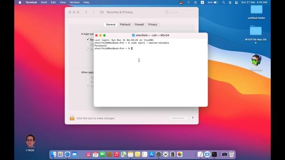Click the Terminal title 'sherifeid — -zsh — 80×24'
The image size is (285, 160).
point(152,35)
